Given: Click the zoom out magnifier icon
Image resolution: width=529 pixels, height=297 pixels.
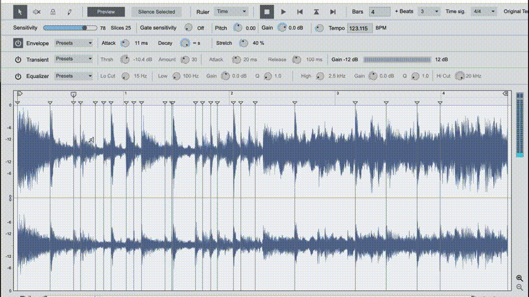Looking at the screenshot, I should (519, 288).
